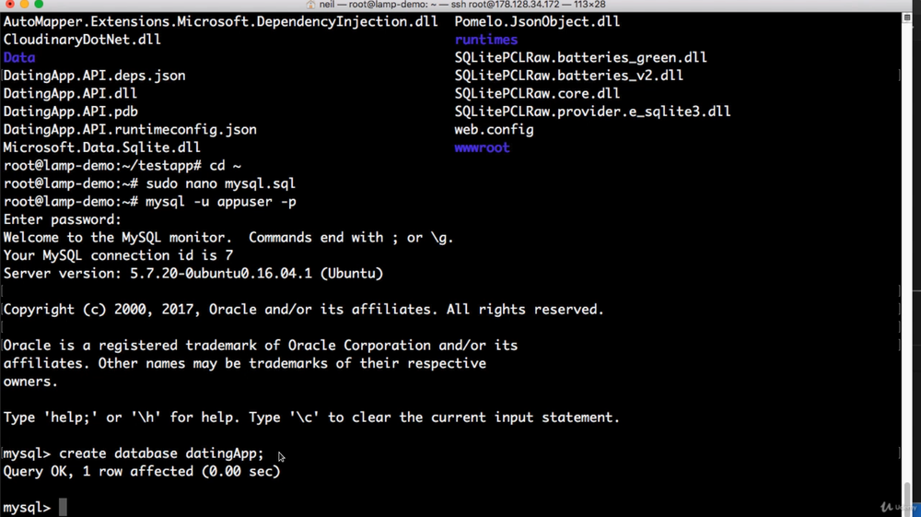
Task: Click the window title text
Action: (462, 5)
